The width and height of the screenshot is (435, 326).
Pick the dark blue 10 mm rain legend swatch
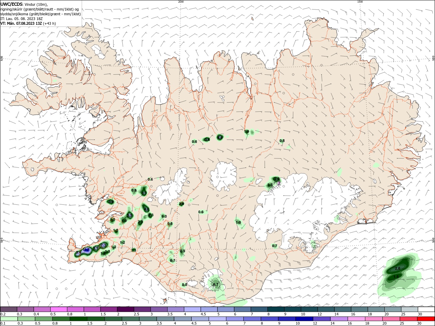pos(304,319)
